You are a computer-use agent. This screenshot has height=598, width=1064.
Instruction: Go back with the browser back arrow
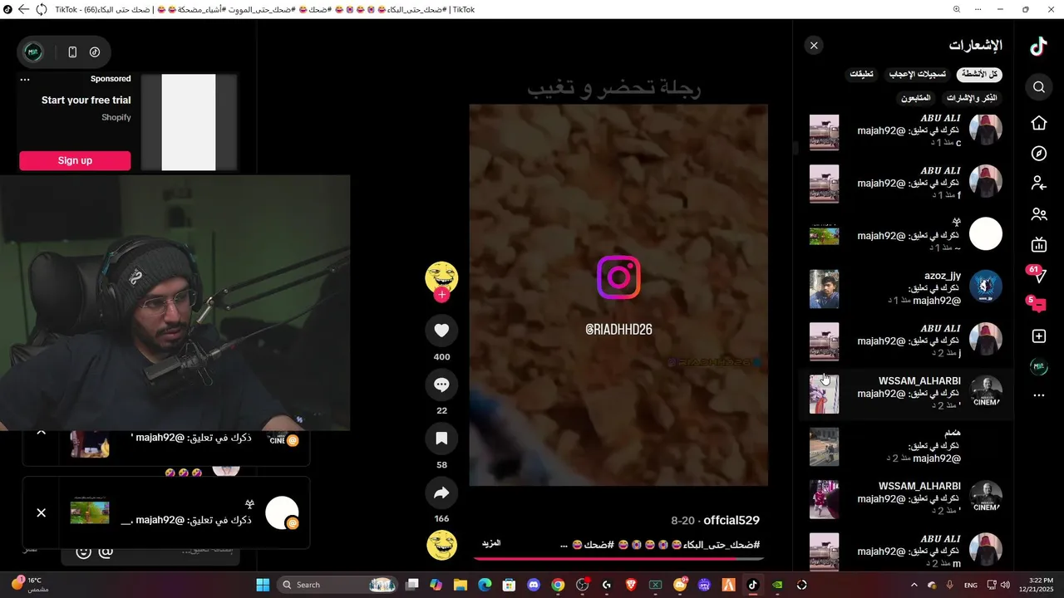click(x=23, y=9)
